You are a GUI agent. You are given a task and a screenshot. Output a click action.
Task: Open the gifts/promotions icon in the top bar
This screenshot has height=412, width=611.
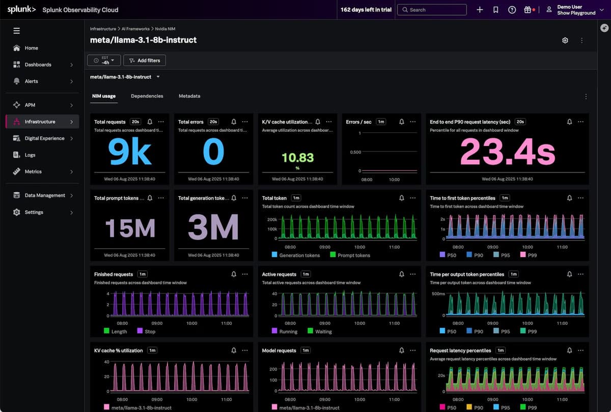528,9
